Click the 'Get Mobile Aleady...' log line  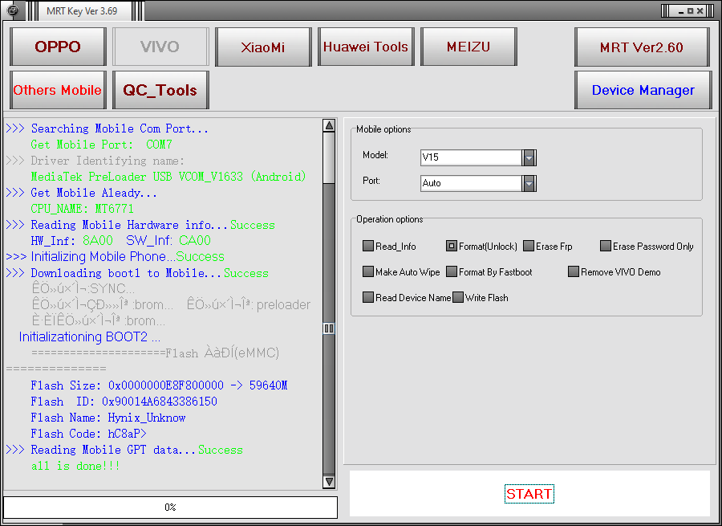tap(82, 193)
